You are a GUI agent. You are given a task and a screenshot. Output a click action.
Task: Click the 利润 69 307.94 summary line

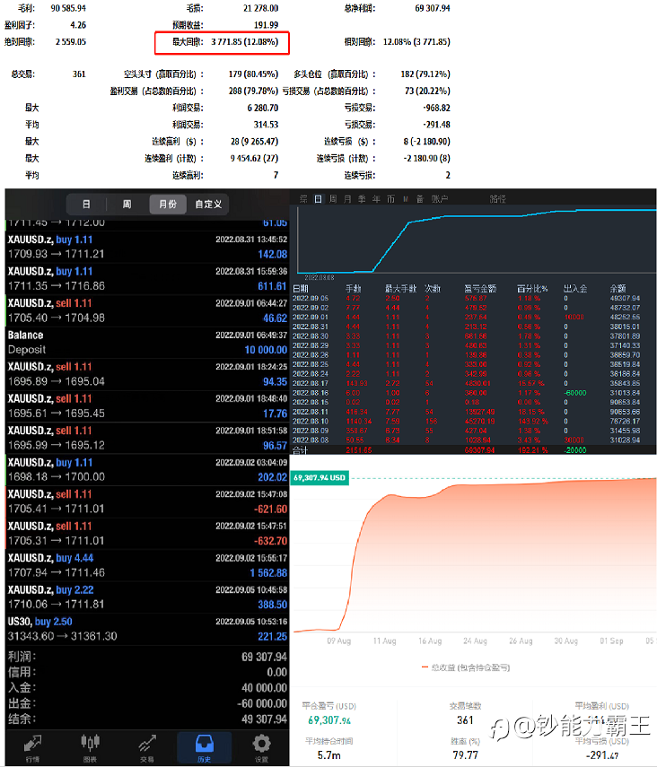(x=147, y=657)
